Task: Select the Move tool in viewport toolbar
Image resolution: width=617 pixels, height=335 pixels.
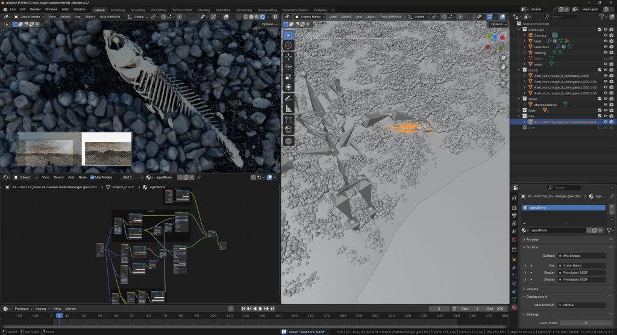Action: (288, 56)
